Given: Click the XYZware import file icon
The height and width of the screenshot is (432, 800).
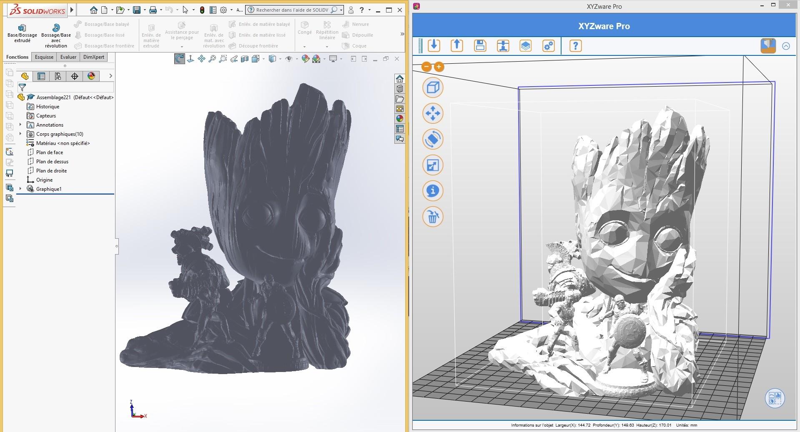Looking at the screenshot, I should (x=434, y=45).
